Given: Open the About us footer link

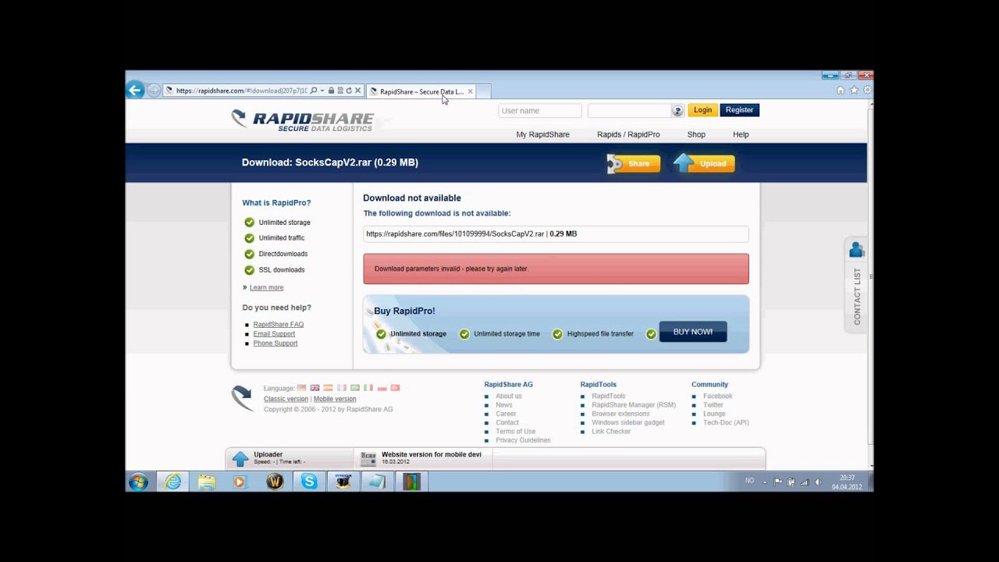Looking at the screenshot, I should coord(509,396).
